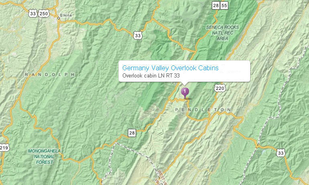Click the US 33 shield beside the 250 shield
309x185 pixels.
coord(33,14)
